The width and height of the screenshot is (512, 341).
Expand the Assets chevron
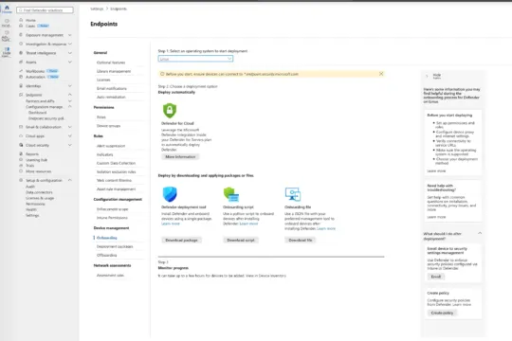[70, 62]
